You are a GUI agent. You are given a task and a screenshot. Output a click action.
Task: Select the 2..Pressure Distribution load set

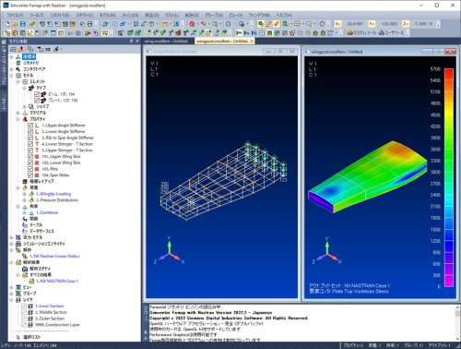click(x=57, y=200)
